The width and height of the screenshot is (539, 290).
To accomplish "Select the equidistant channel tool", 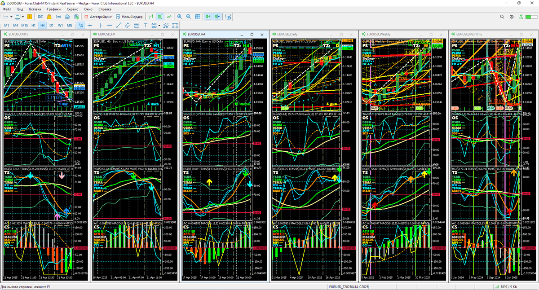I will tap(128, 26).
